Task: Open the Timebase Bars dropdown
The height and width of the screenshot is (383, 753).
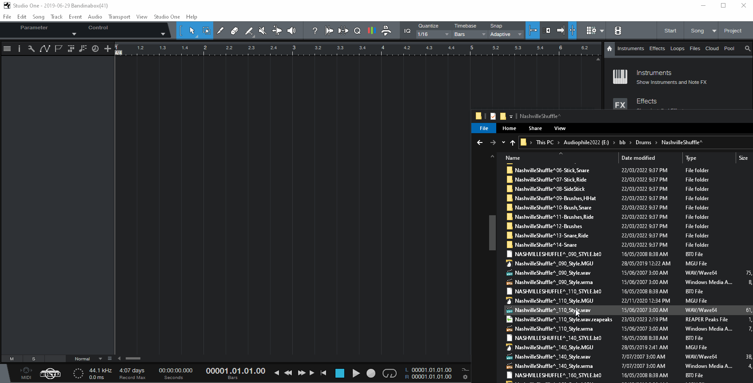Action: (470, 34)
